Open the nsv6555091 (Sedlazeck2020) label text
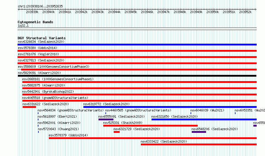 click(x=121, y=116)
